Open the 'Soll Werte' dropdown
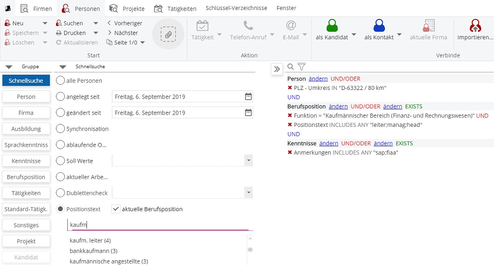This screenshot has height=265, width=494. click(x=249, y=161)
